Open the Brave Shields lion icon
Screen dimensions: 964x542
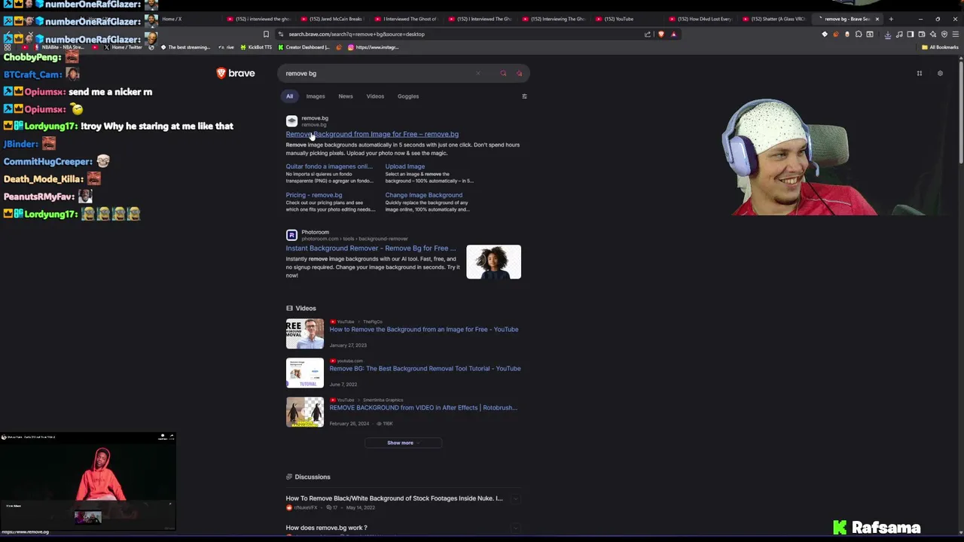coord(661,34)
